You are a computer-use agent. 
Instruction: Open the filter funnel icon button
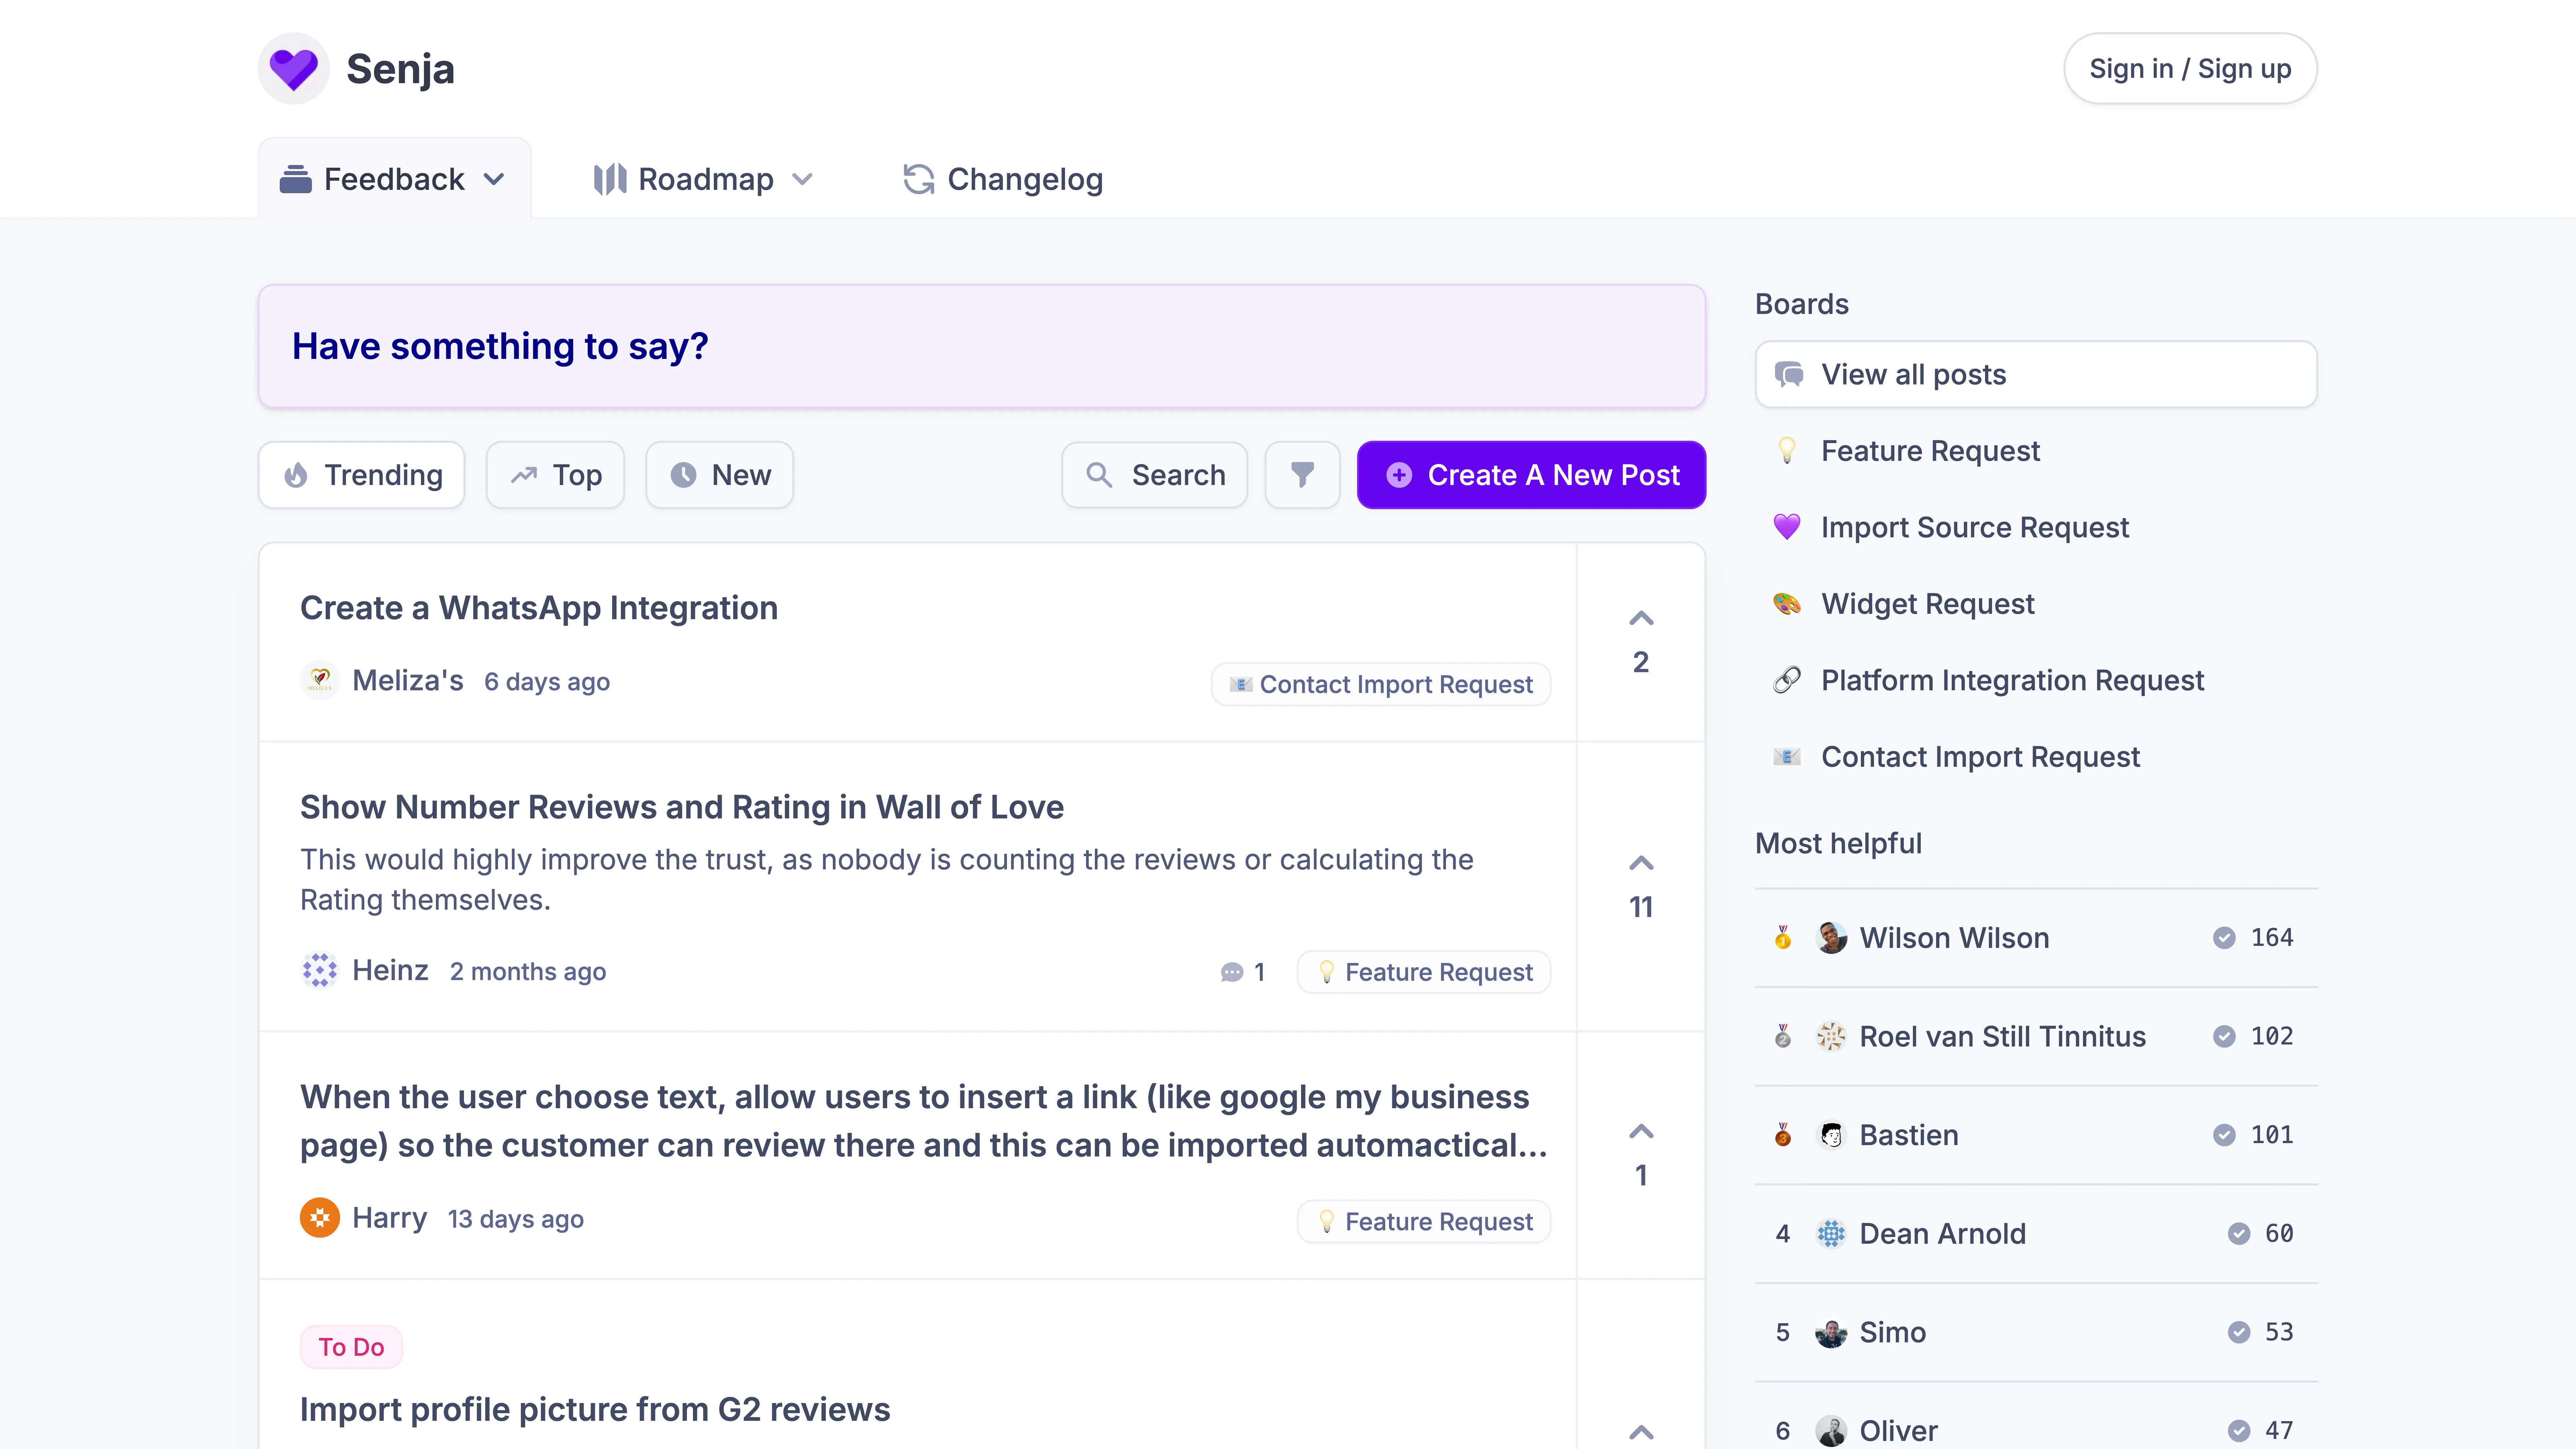tap(1302, 475)
